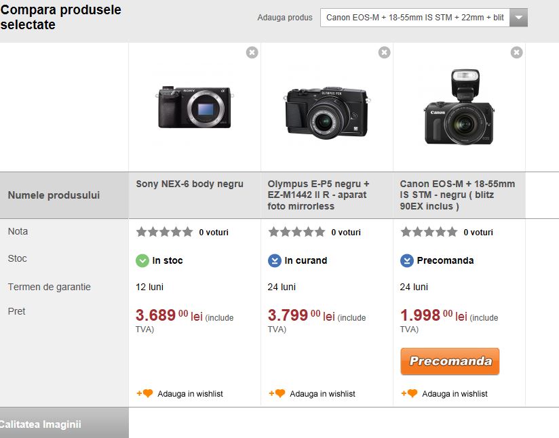Click the 24 luni warranty for Canon EOS-M
559x438 pixels.
[414, 287]
